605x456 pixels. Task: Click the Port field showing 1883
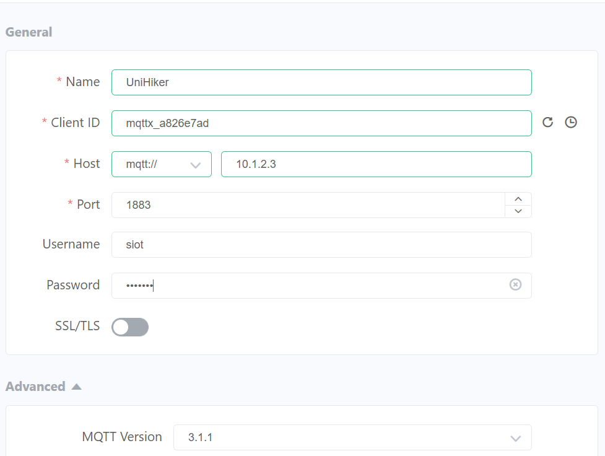click(308, 205)
